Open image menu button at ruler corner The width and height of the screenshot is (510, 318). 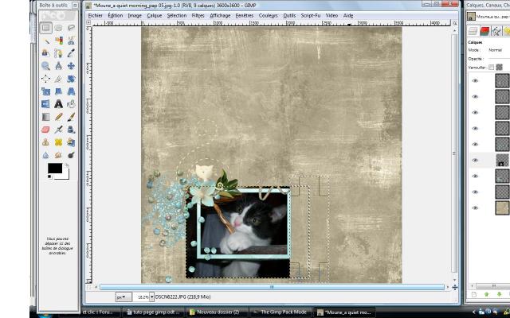(88, 22)
